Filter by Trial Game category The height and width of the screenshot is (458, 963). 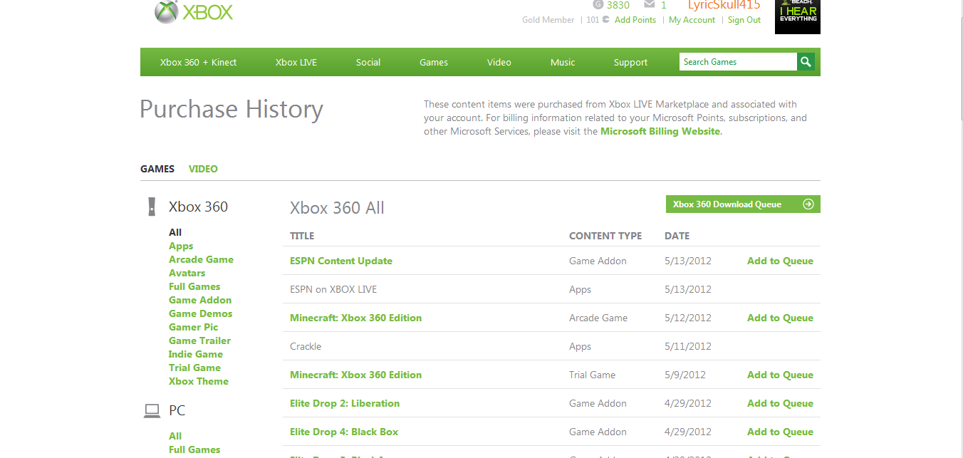pyautogui.click(x=194, y=368)
